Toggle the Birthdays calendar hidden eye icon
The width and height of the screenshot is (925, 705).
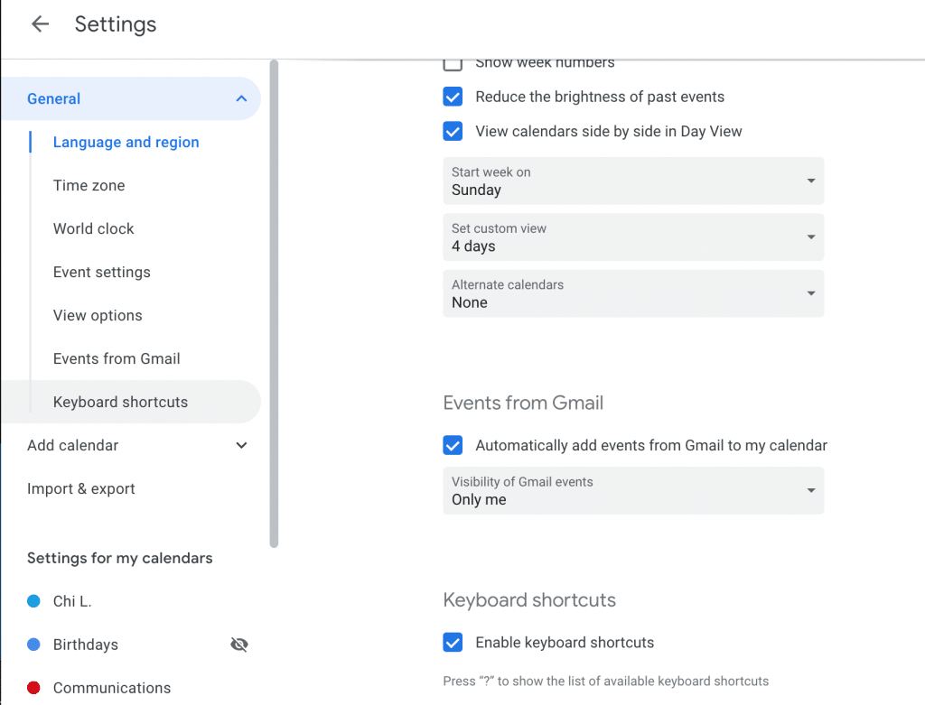point(239,645)
